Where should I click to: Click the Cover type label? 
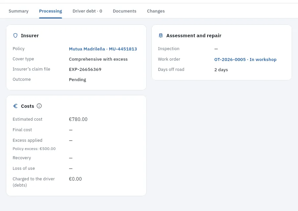pos(23,59)
